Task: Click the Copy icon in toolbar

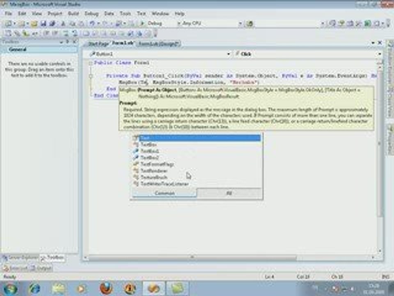Action: tap(73, 24)
